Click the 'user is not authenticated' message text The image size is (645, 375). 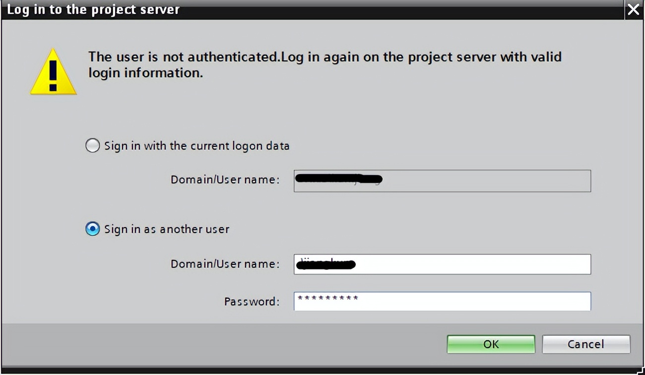(x=325, y=64)
